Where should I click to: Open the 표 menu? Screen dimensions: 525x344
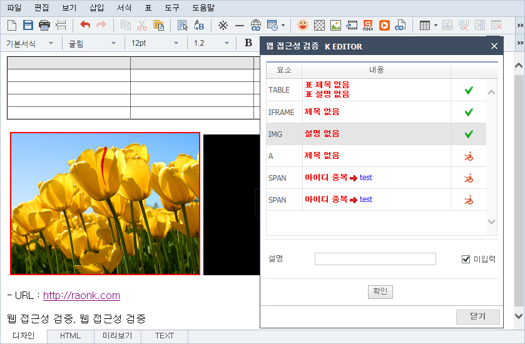click(x=148, y=8)
